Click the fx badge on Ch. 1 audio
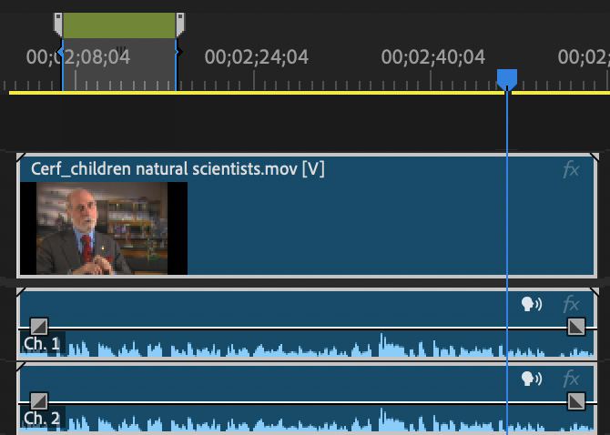 point(571,304)
